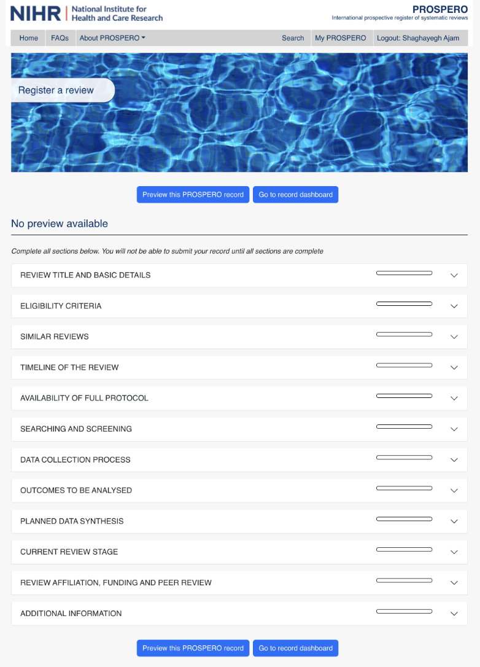Expand Data Collection Process chevron
Image resolution: width=480 pixels, height=667 pixels.
pyautogui.click(x=454, y=459)
